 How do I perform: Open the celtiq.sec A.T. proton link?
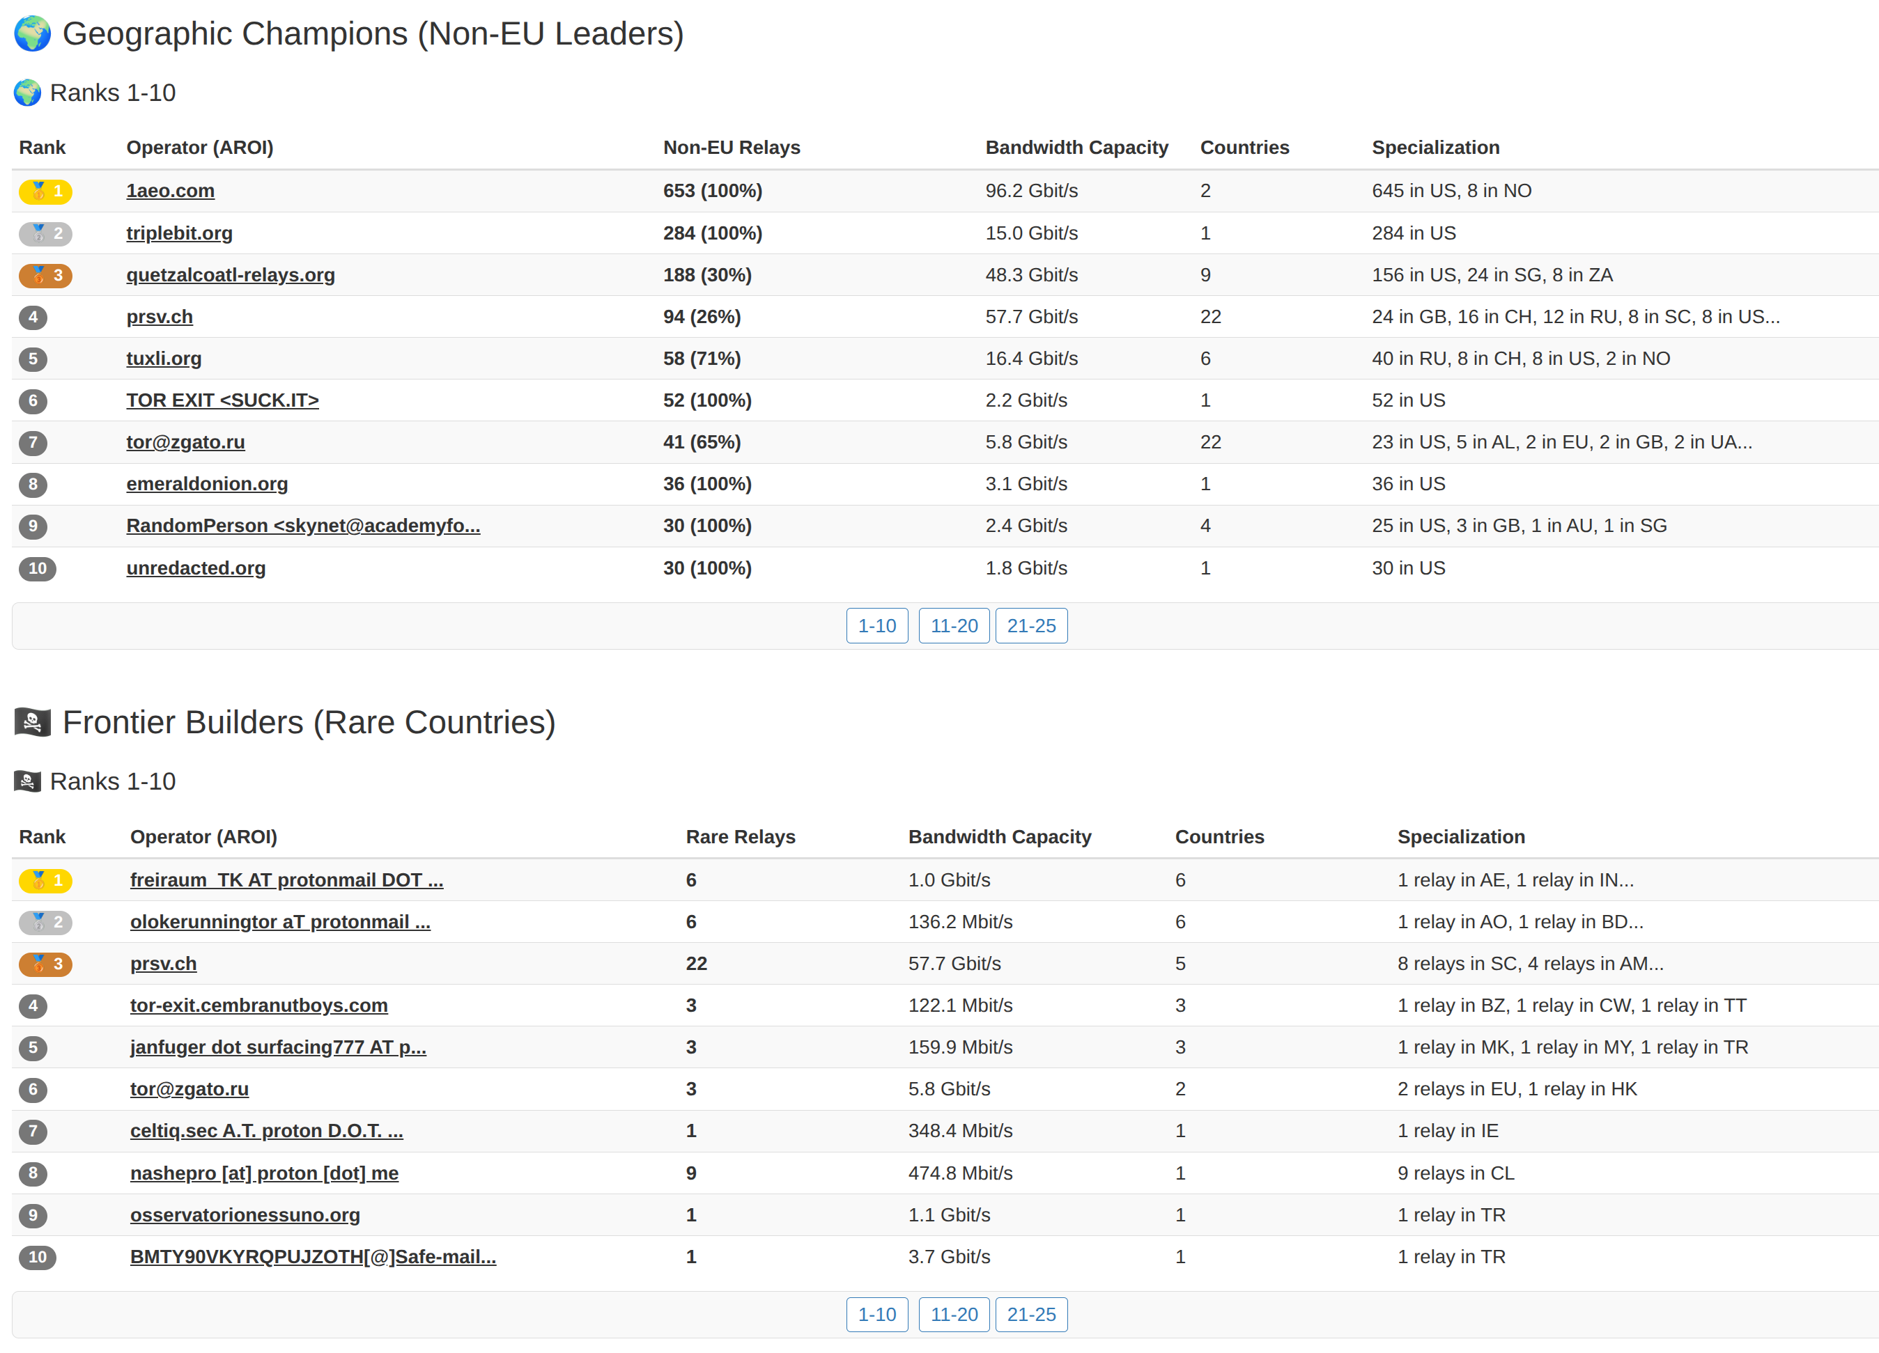click(267, 1131)
